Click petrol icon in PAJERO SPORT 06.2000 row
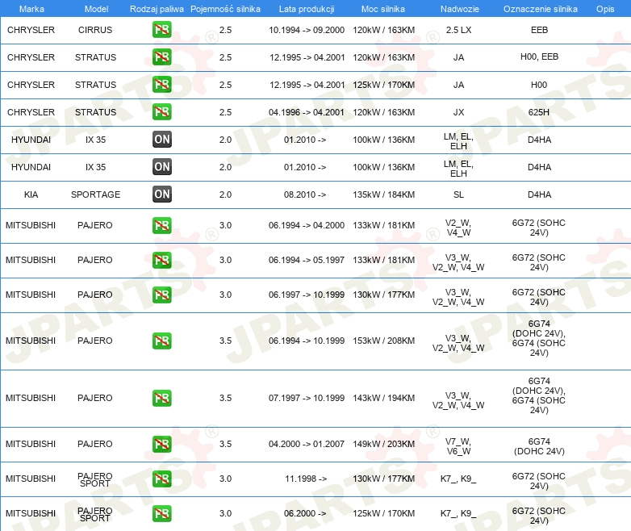The width and height of the screenshot is (631, 531). 161,513
